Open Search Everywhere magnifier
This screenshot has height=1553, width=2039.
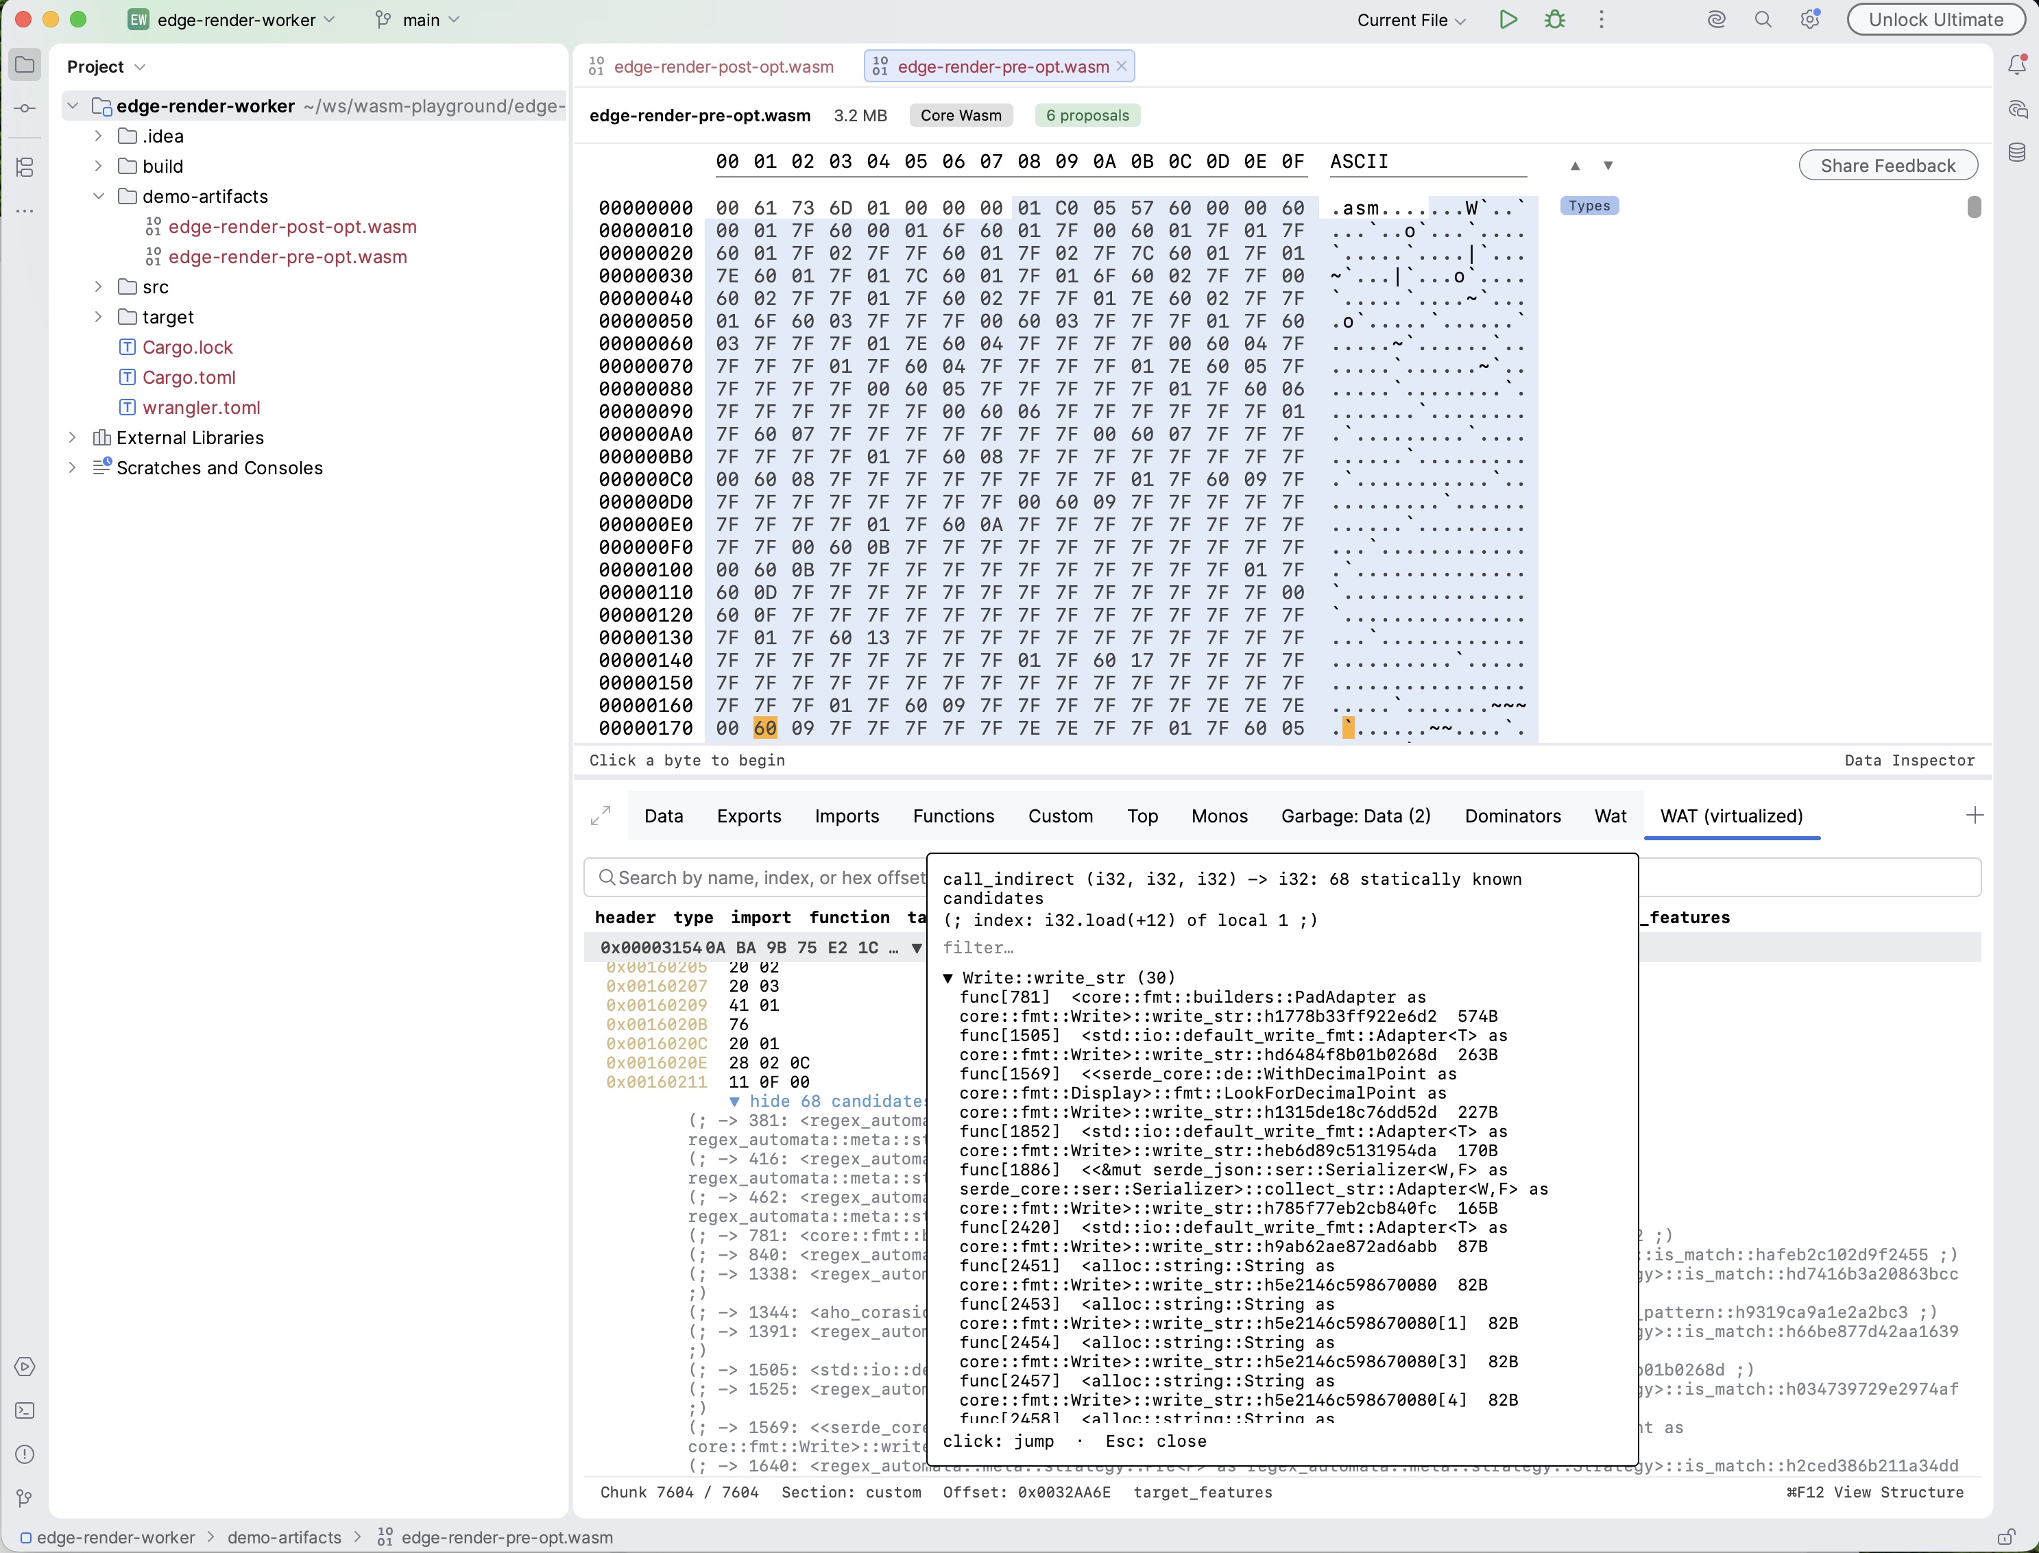pos(1763,19)
